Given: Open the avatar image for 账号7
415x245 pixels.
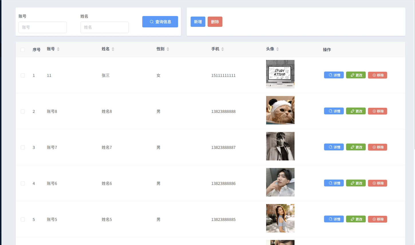Looking at the screenshot, I should tap(280, 146).
